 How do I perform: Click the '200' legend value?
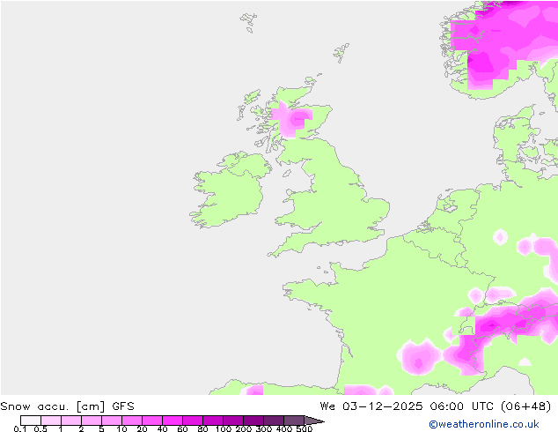click(244, 428)
